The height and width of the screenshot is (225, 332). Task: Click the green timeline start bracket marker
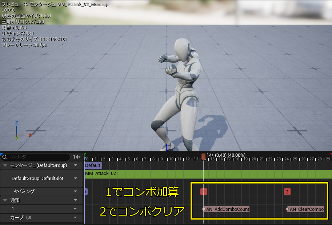click(x=85, y=155)
